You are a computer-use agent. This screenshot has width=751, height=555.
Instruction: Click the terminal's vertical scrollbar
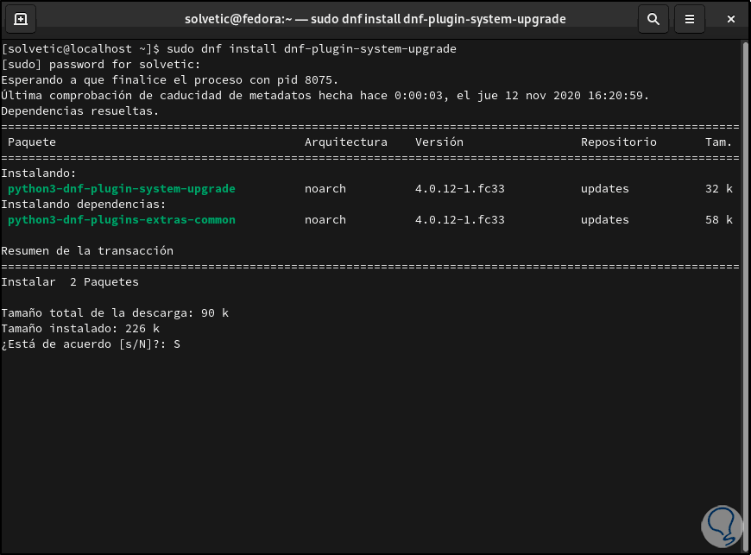[745, 259]
